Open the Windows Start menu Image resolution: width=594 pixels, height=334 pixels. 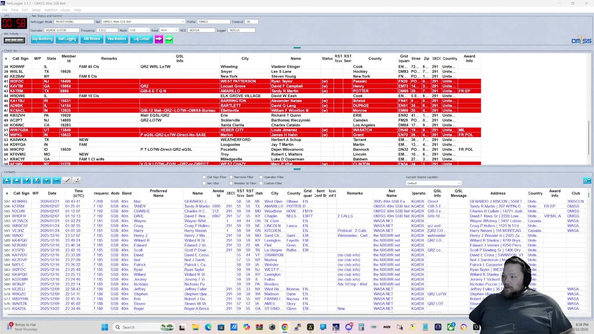click(105, 327)
